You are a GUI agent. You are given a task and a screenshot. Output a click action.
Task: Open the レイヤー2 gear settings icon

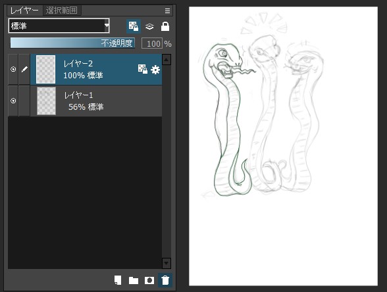pyautogui.click(x=155, y=70)
